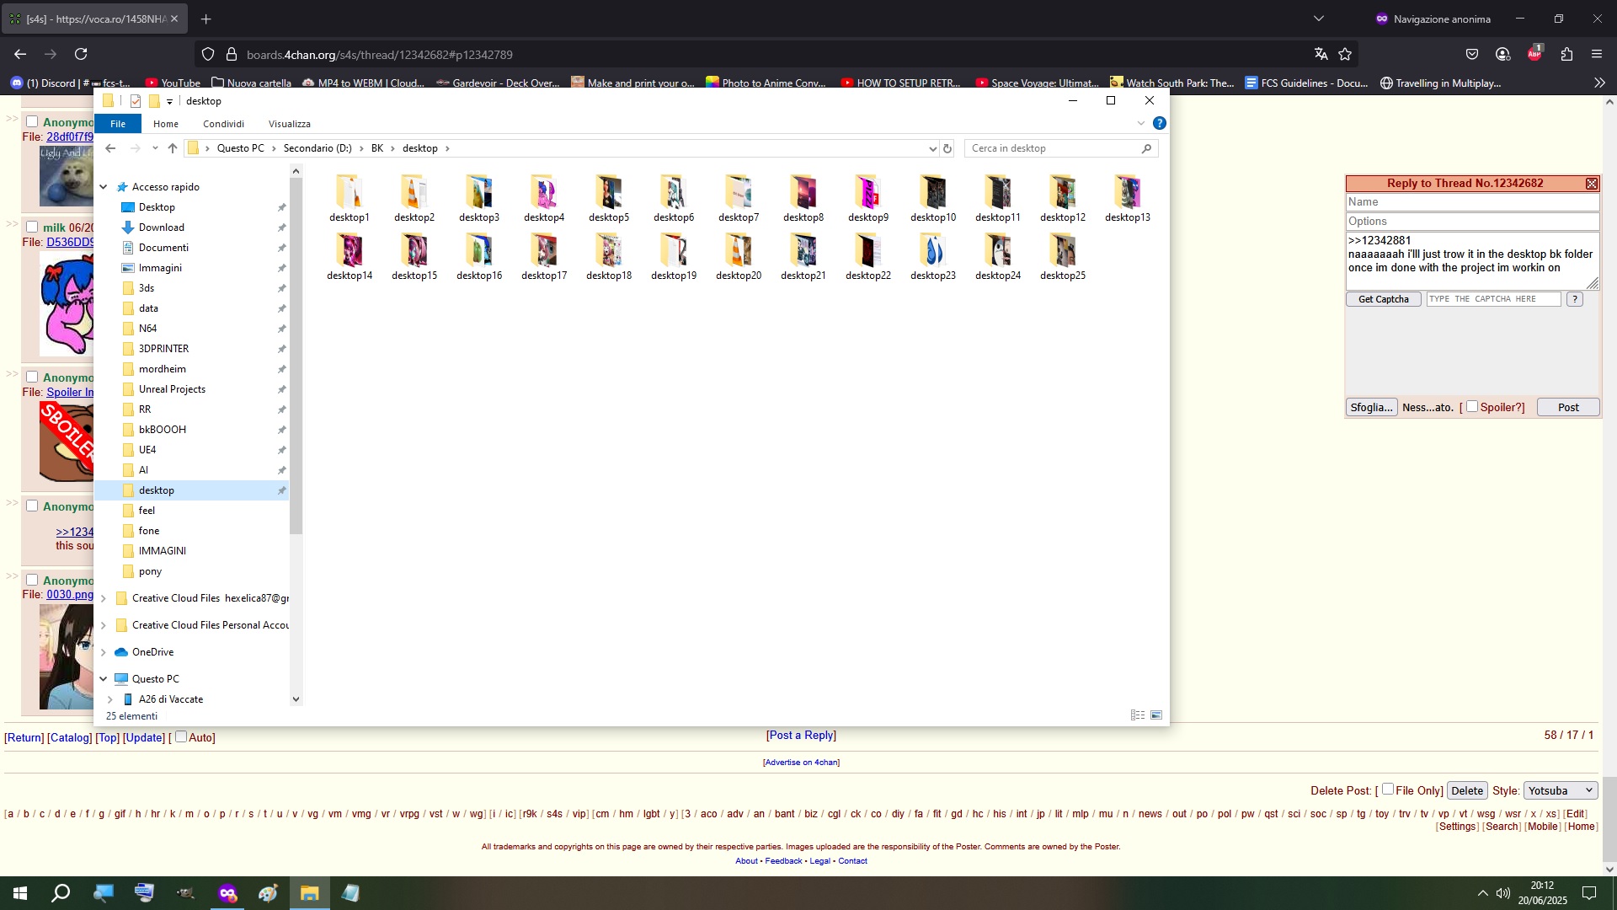Screen dimensions: 1617x910
Task: Open the Home ribbon tab
Action: point(166,124)
